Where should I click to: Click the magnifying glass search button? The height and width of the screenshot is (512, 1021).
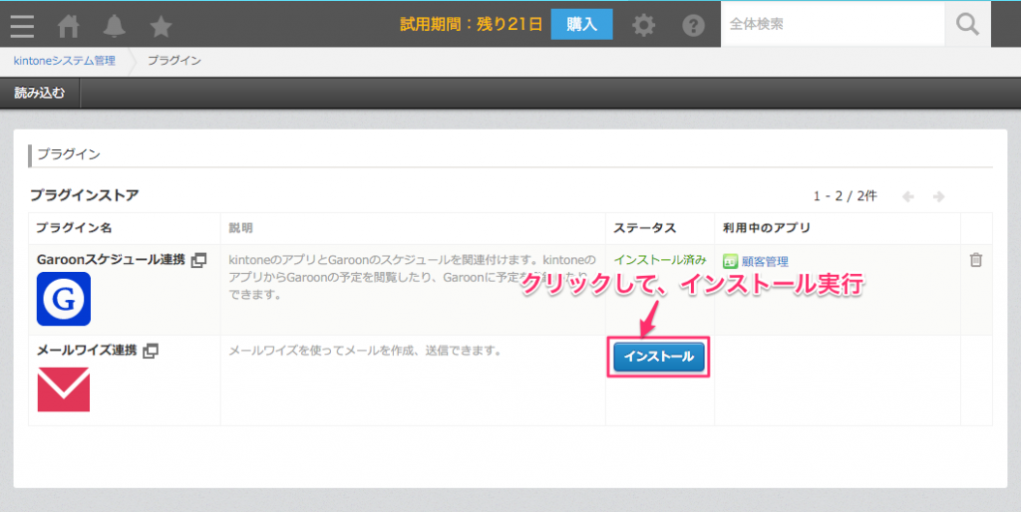[967, 24]
